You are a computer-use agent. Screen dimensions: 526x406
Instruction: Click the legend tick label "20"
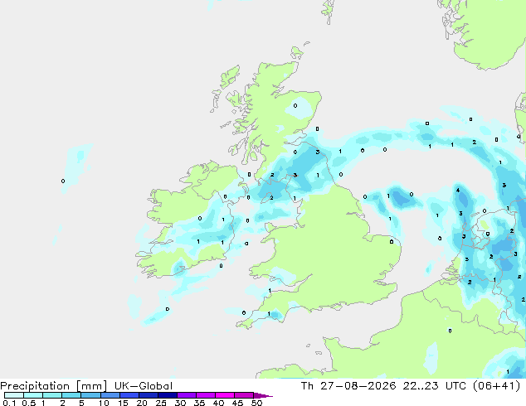tap(142, 403)
